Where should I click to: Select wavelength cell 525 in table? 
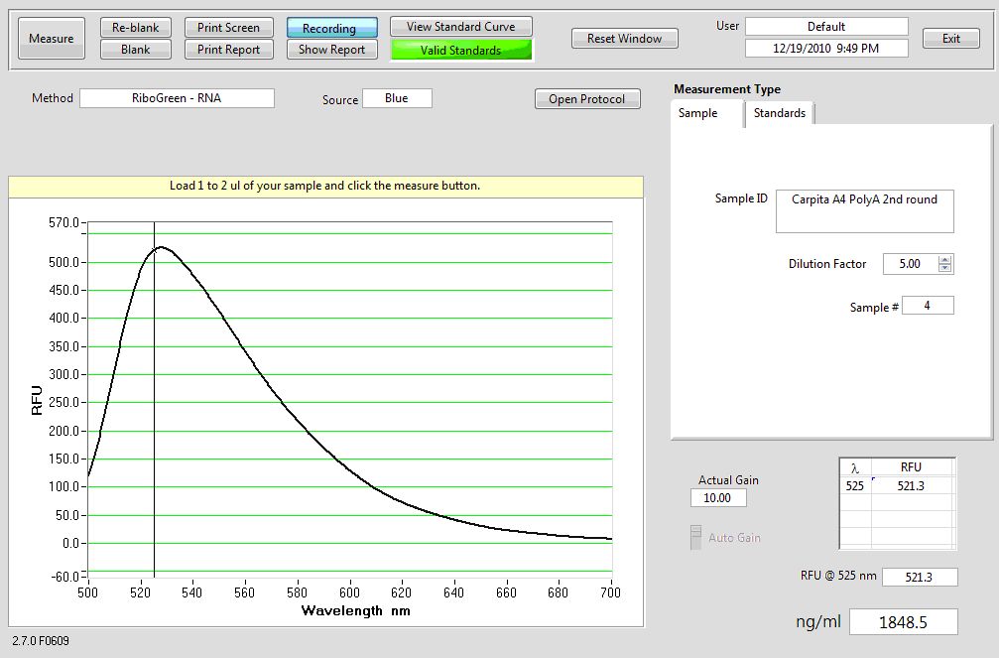click(x=855, y=486)
